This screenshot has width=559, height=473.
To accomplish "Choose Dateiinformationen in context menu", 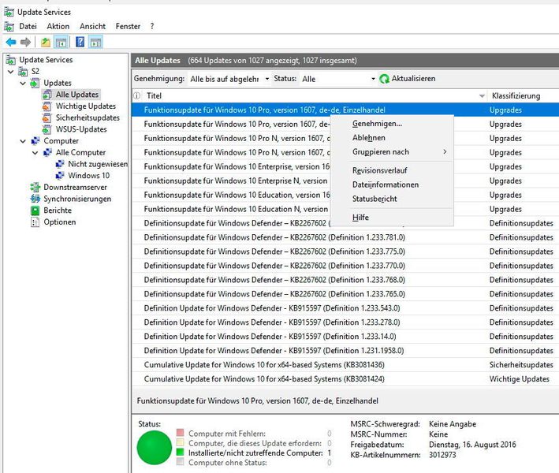I will pyautogui.click(x=392, y=184).
